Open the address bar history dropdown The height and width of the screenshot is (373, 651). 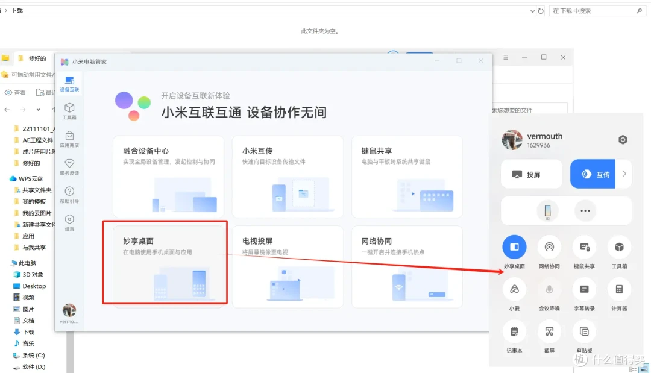[532, 11]
